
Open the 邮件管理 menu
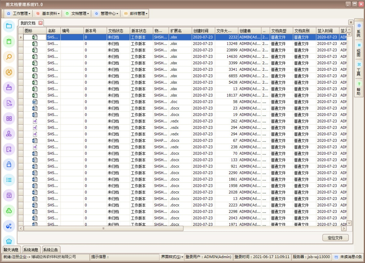click(x=136, y=14)
